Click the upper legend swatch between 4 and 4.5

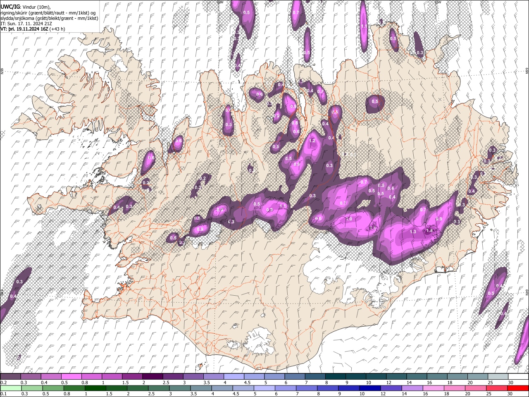coord(234,377)
